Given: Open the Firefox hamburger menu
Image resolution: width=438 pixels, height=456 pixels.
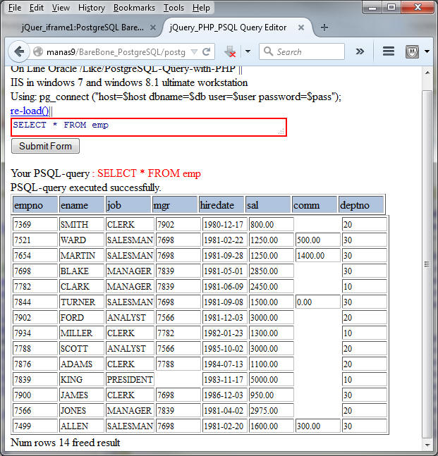Looking at the screenshot, I should (x=388, y=51).
